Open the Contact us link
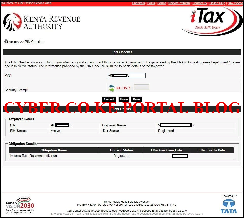Image resolution: width=244 pixels, height=218 pixels. point(199,3)
